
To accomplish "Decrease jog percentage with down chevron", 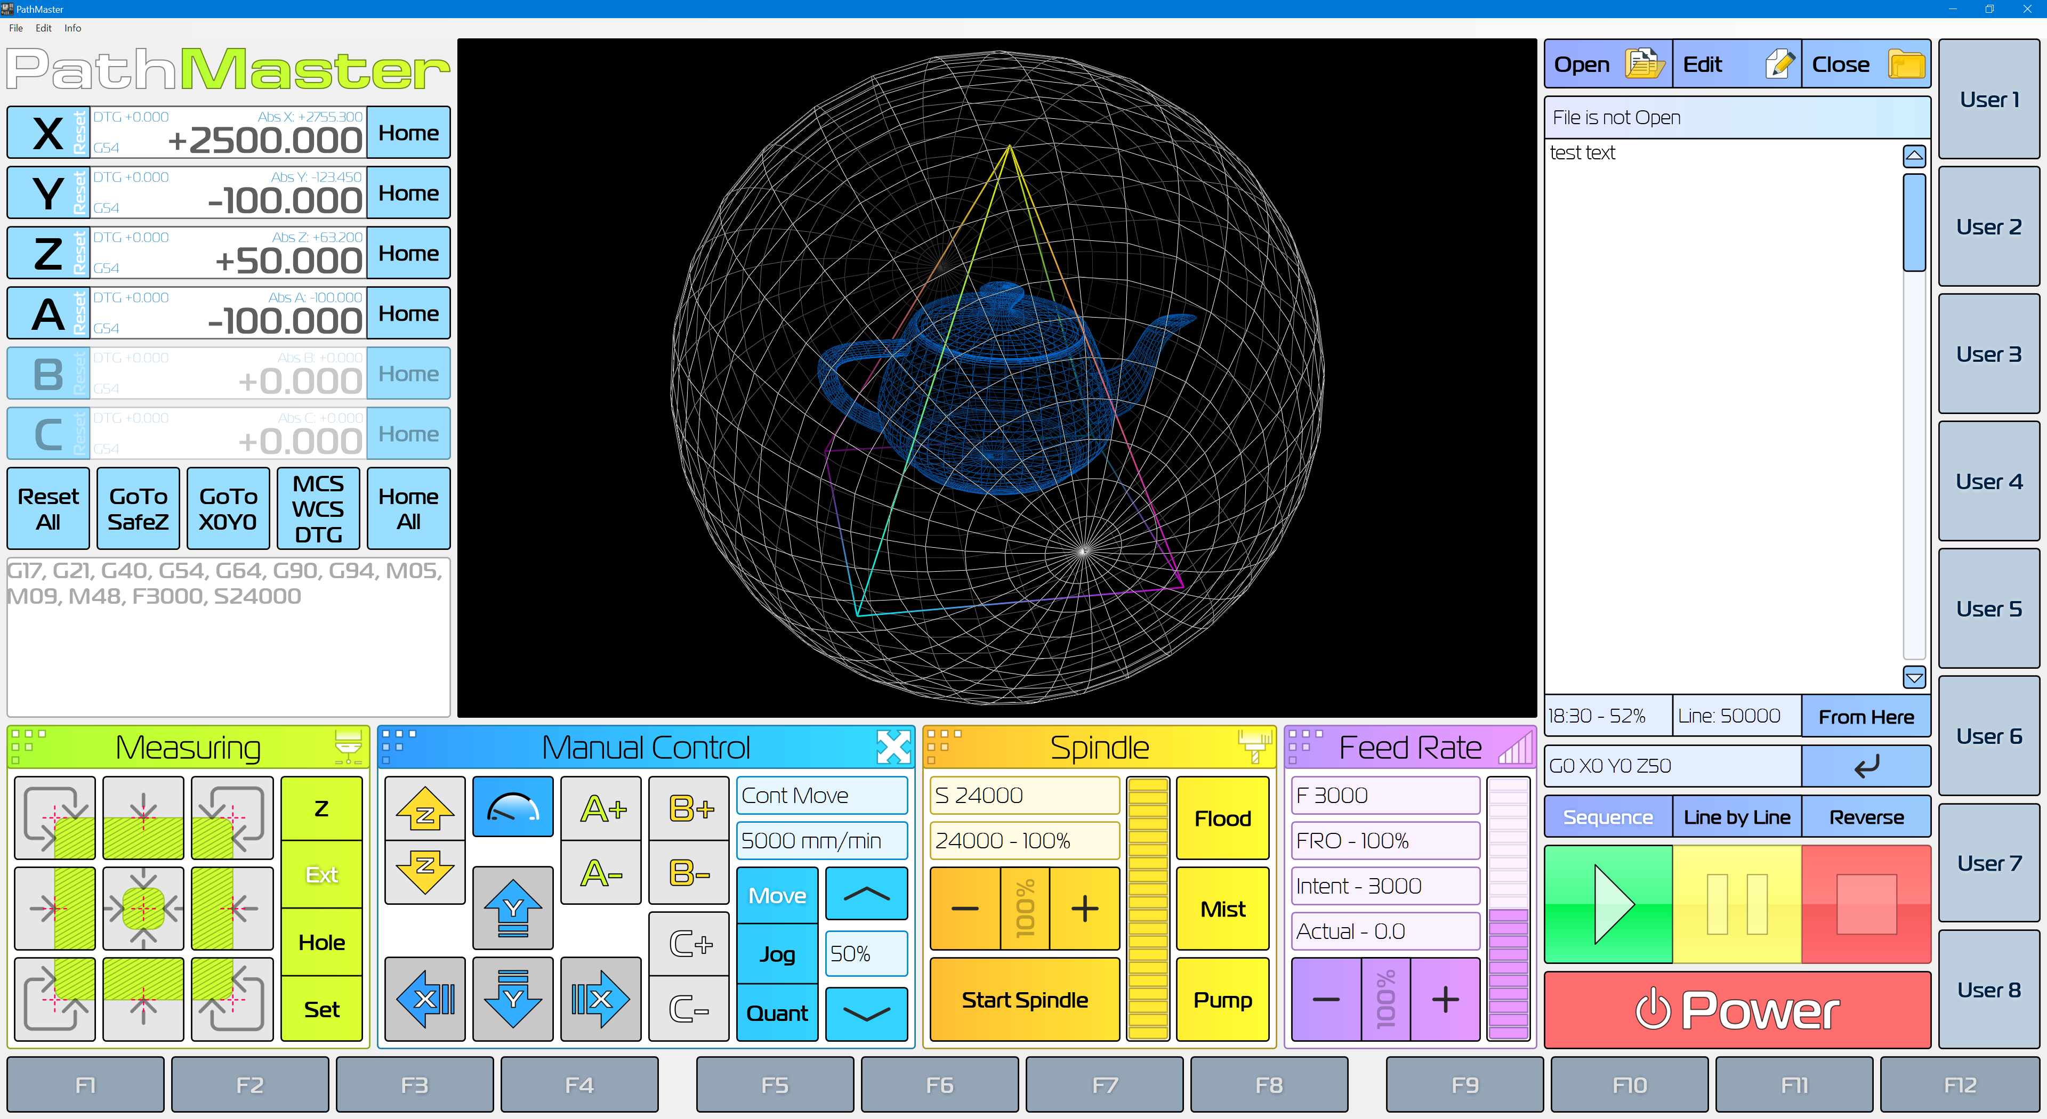I will coord(866,1014).
